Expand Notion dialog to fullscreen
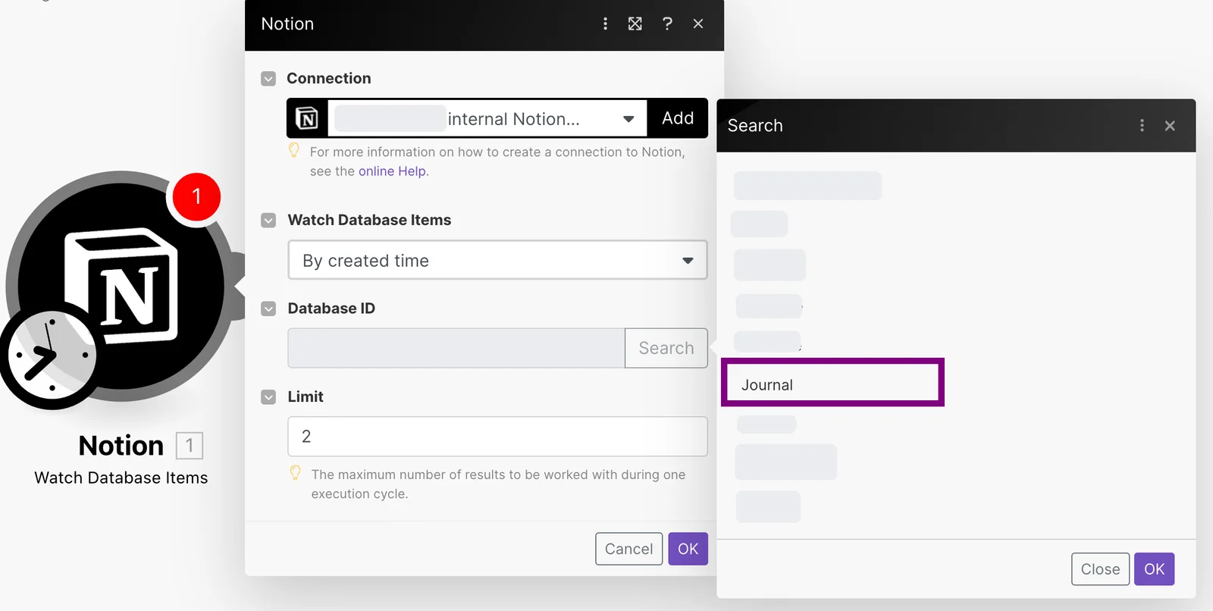This screenshot has height=611, width=1213. tap(635, 23)
